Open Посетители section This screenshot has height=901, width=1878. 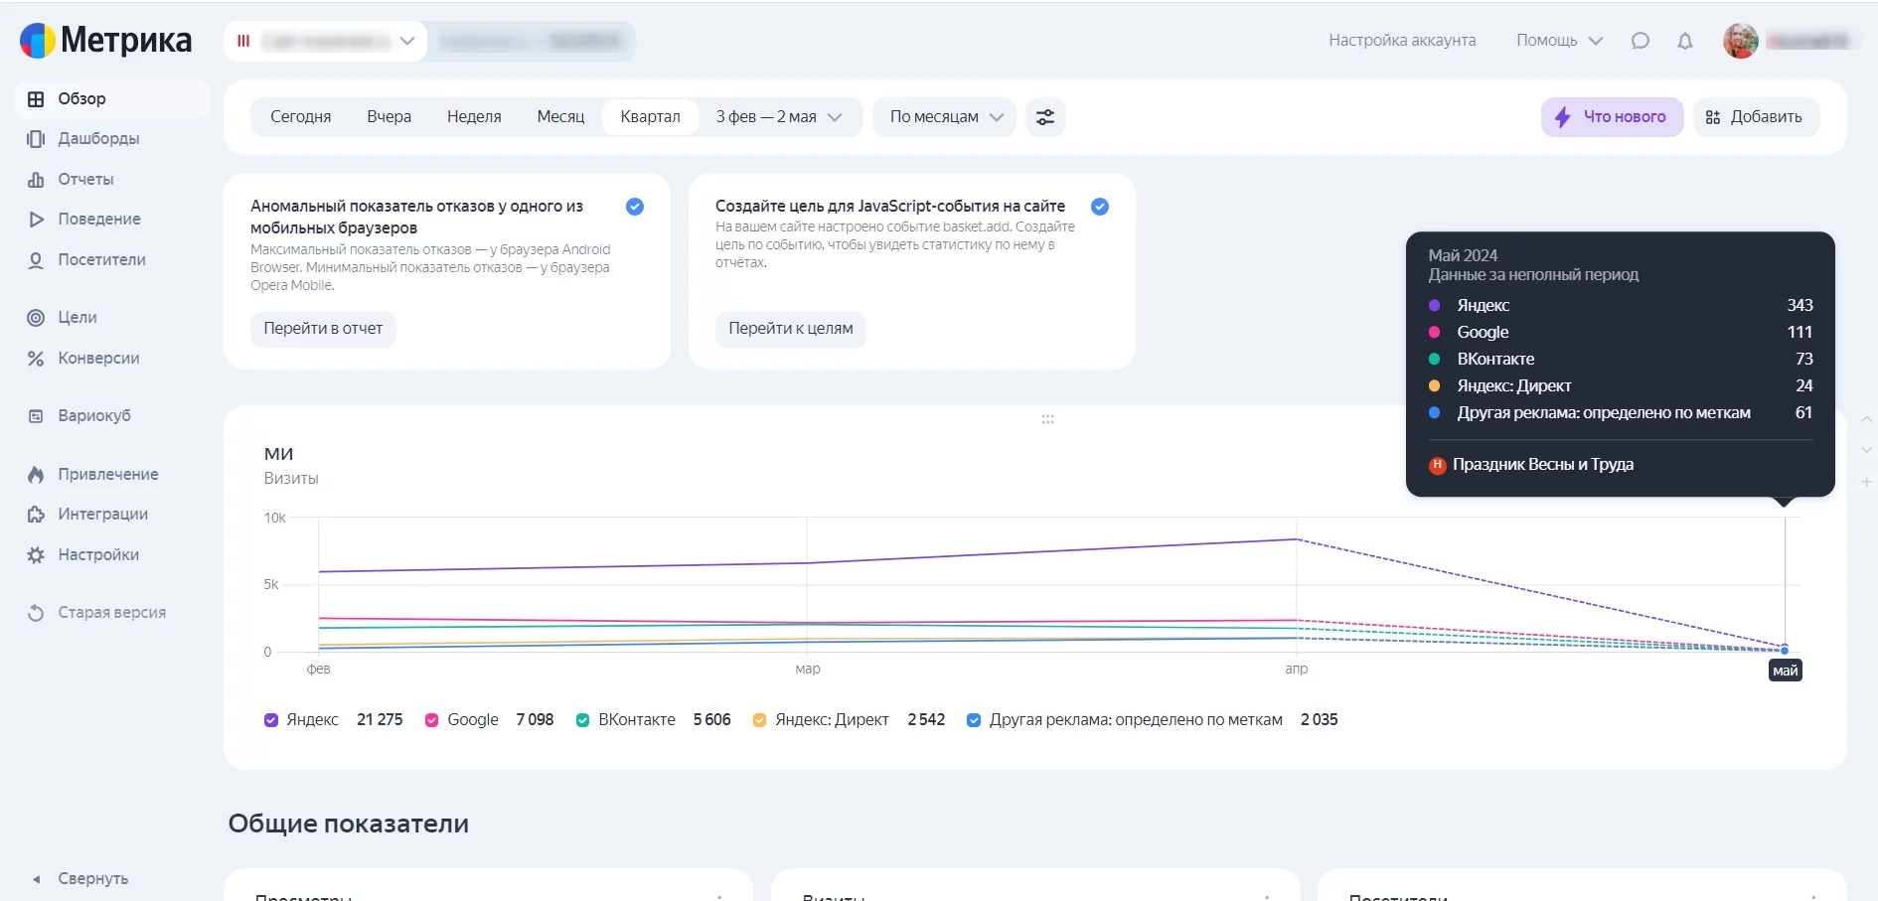click(101, 259)
